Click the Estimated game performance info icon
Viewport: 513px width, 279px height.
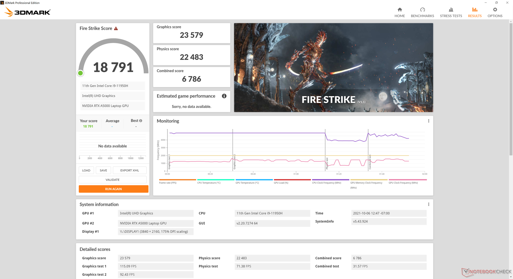[224, 96]
